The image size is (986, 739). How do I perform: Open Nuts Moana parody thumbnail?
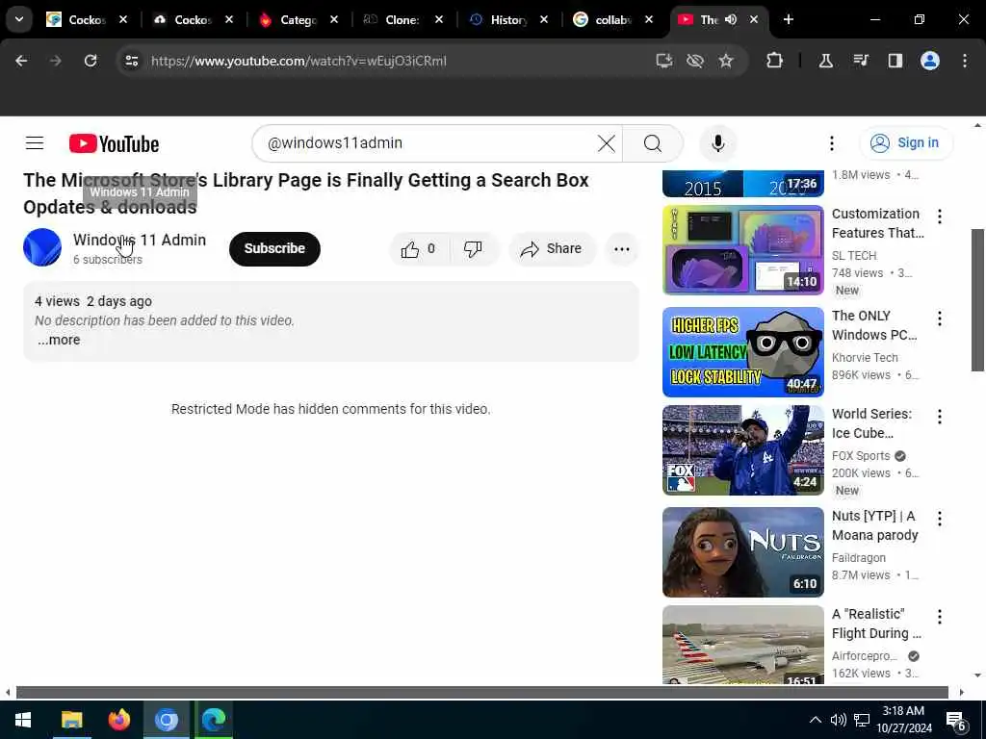742,551
